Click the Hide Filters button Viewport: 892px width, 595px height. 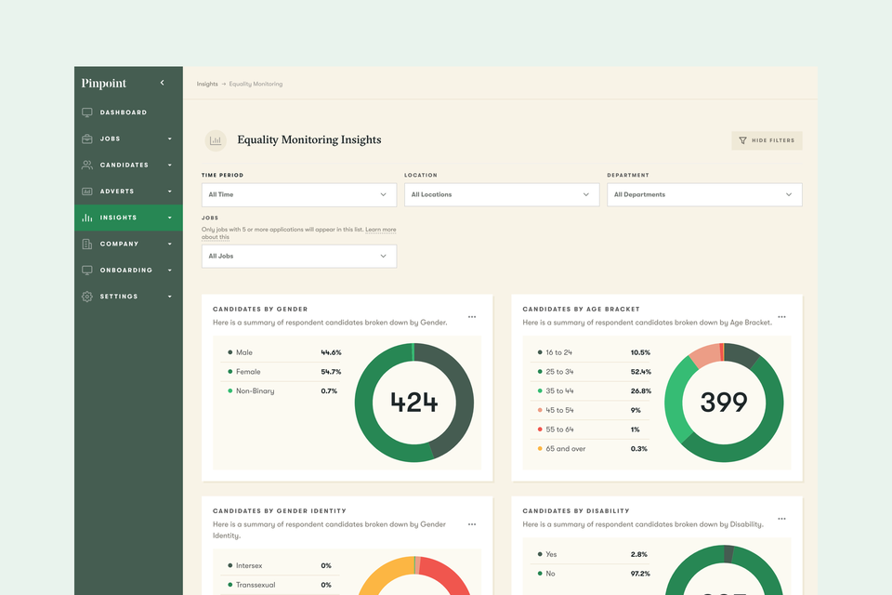coord(767,140)
